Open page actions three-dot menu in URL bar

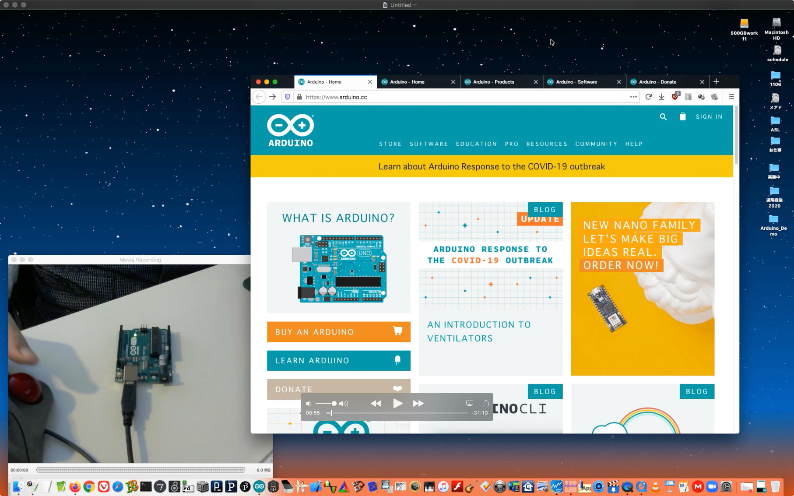click(x=633, y=97)
